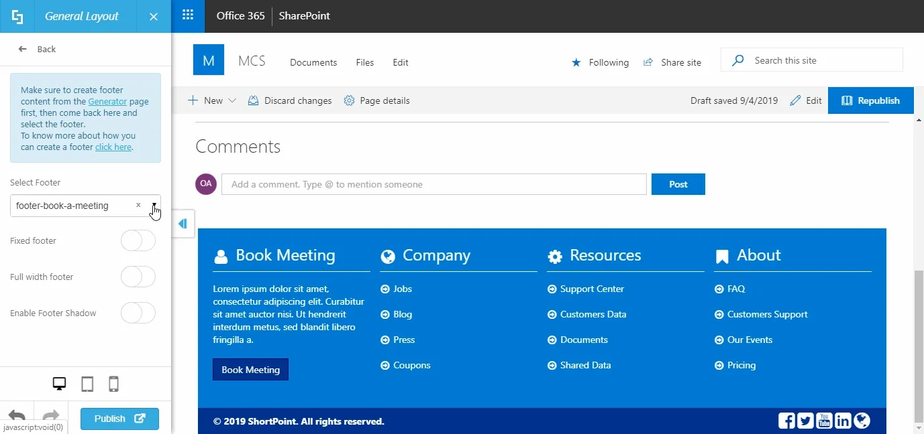Switch to mobile preview mode

113,383
